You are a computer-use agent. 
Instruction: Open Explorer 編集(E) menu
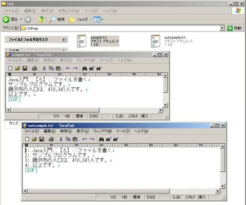pos(30,11)
